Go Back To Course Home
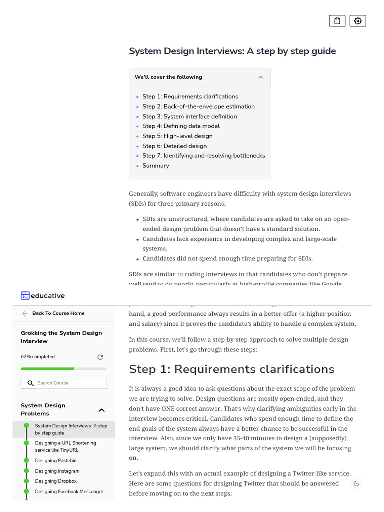The image size is (384, 512). (x=58, y=314)
